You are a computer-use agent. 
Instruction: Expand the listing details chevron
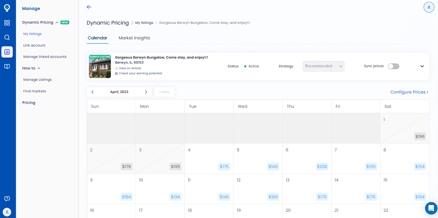(422, 66)
